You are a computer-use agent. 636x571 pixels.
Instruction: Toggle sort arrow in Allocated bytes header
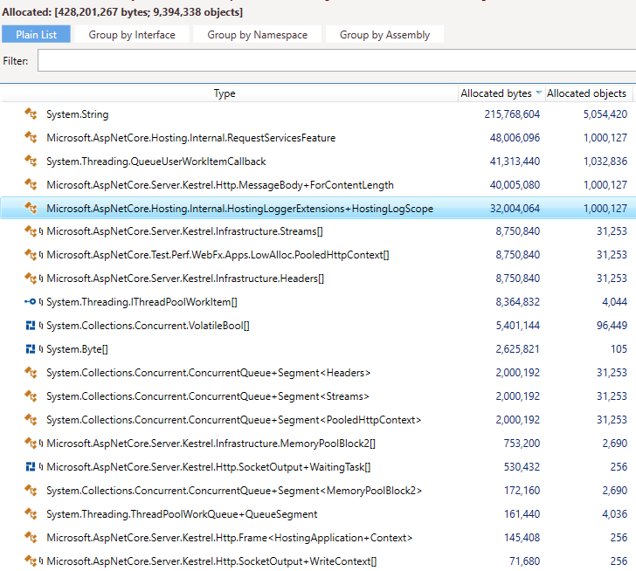click(539, 93)
